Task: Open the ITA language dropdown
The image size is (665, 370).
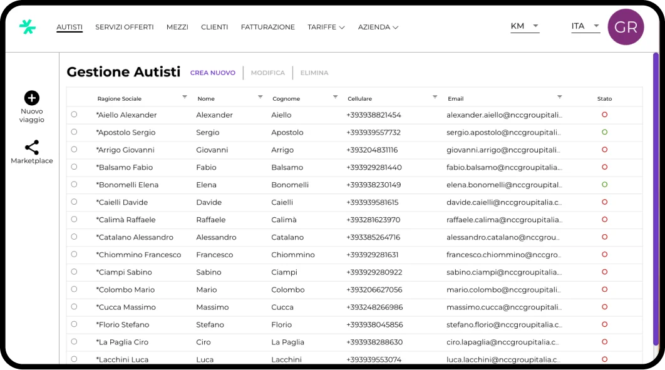Action: [x=585, y=26]
